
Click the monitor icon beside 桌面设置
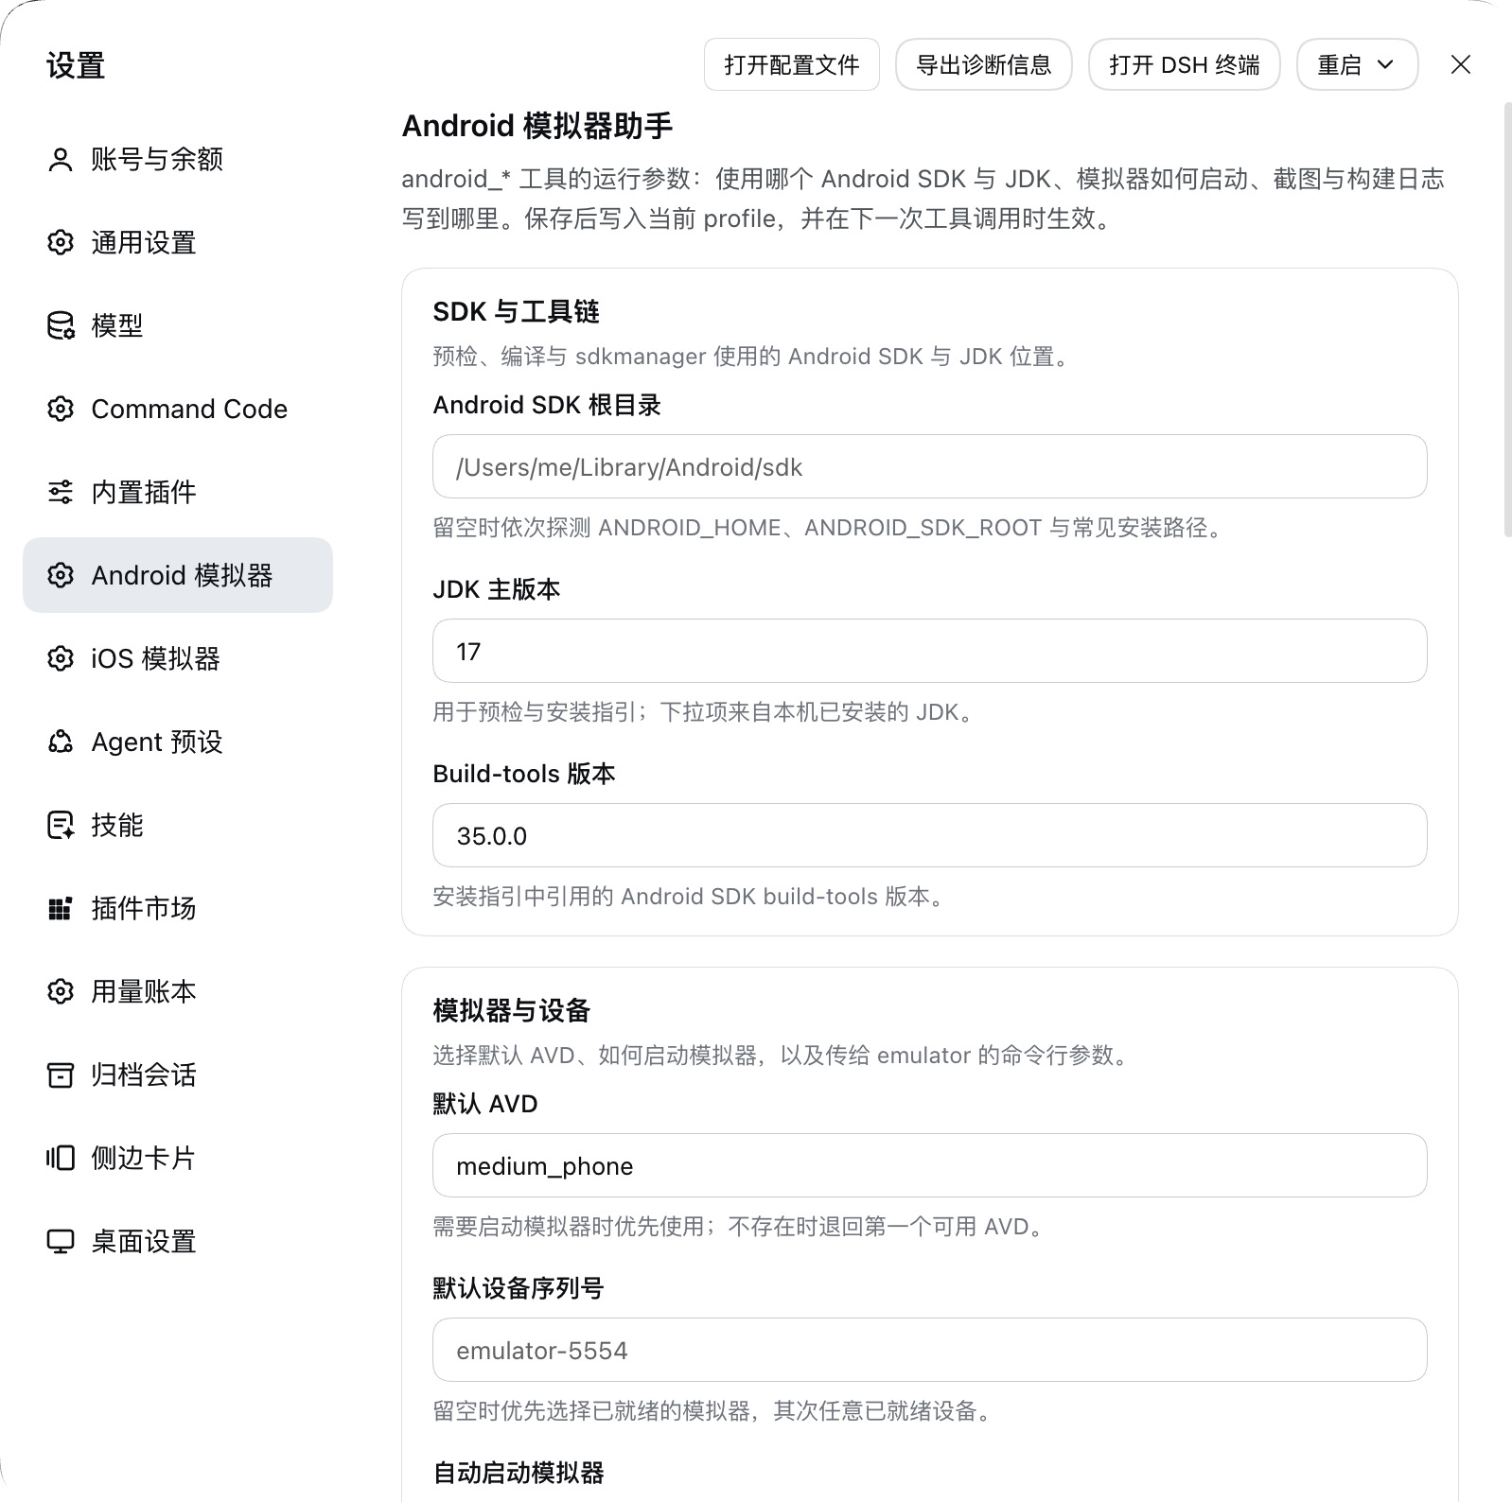61,1242
